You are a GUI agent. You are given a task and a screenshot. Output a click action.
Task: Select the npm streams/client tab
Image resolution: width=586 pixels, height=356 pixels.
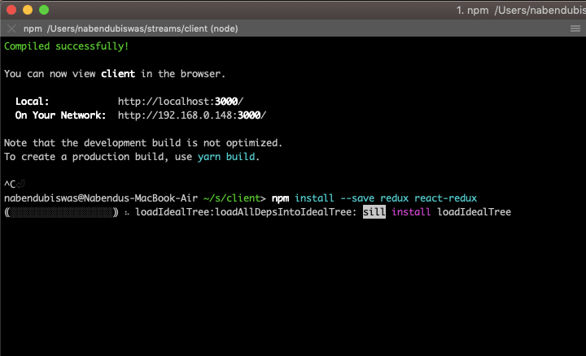[131, 28]
